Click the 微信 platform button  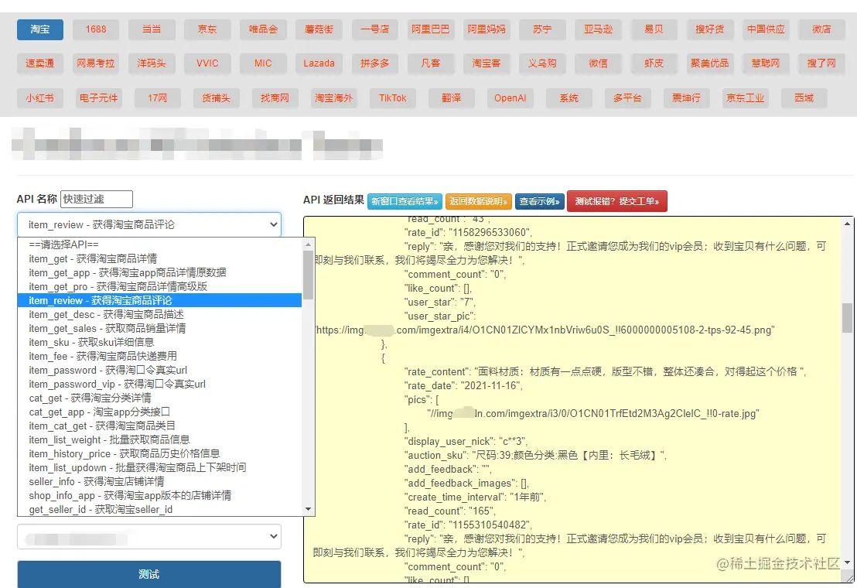click(598, 63)
